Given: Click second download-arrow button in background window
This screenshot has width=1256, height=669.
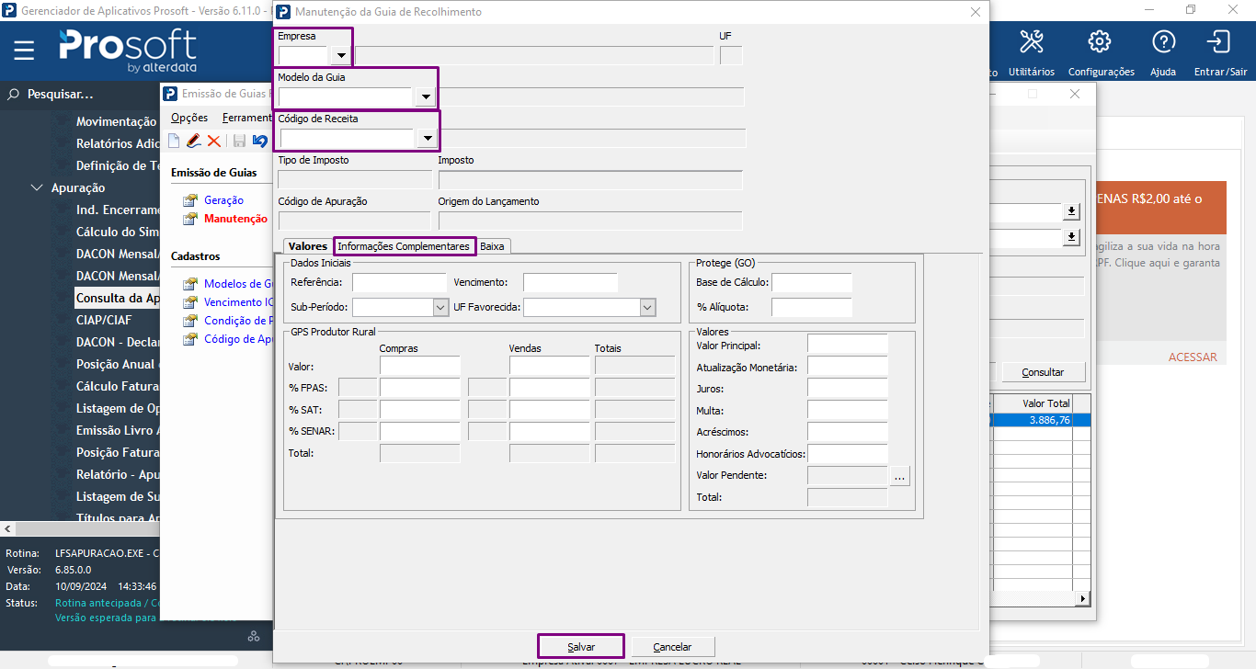Looking at the screenshot, I should (1070, 238).
